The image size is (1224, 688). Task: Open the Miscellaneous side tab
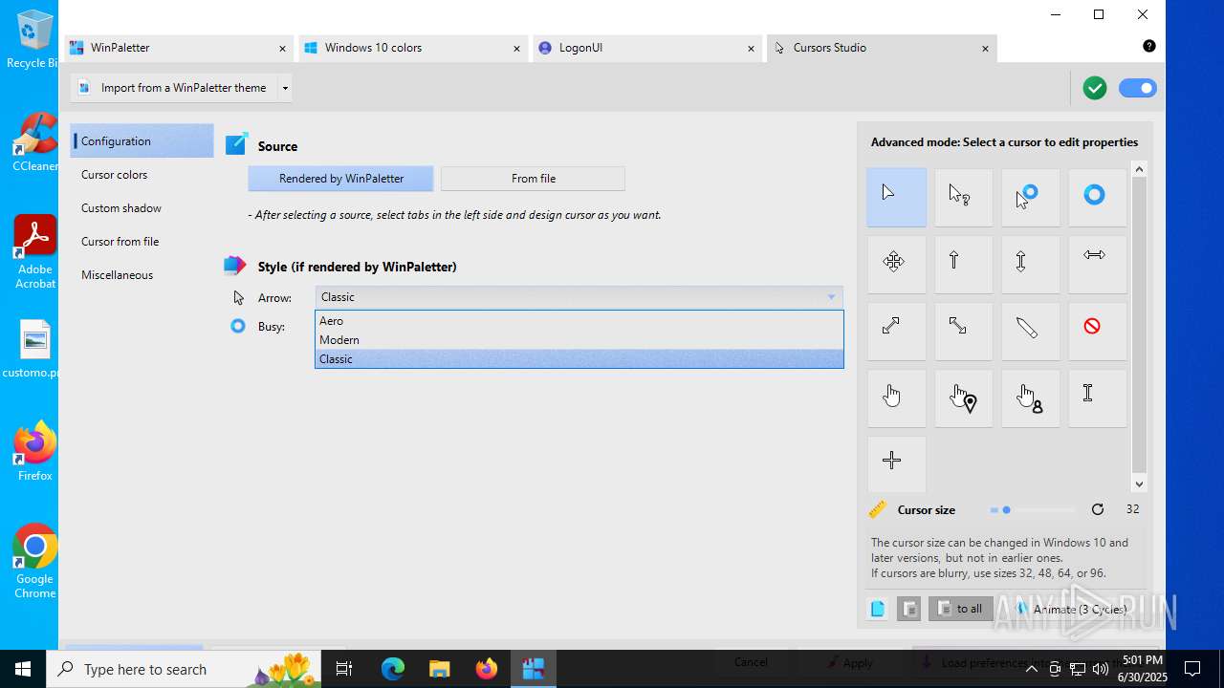coord(142,275)
